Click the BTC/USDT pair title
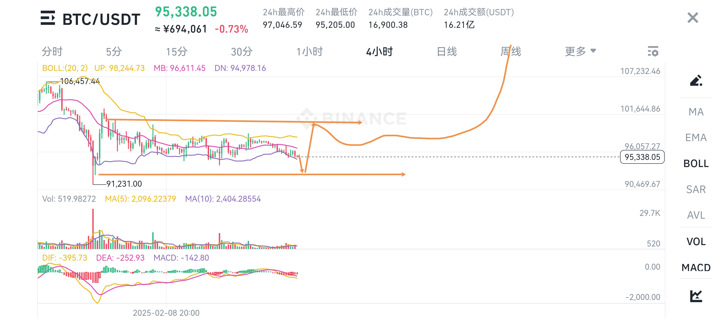This screenshot has height=327, width=725. (101, 19)
